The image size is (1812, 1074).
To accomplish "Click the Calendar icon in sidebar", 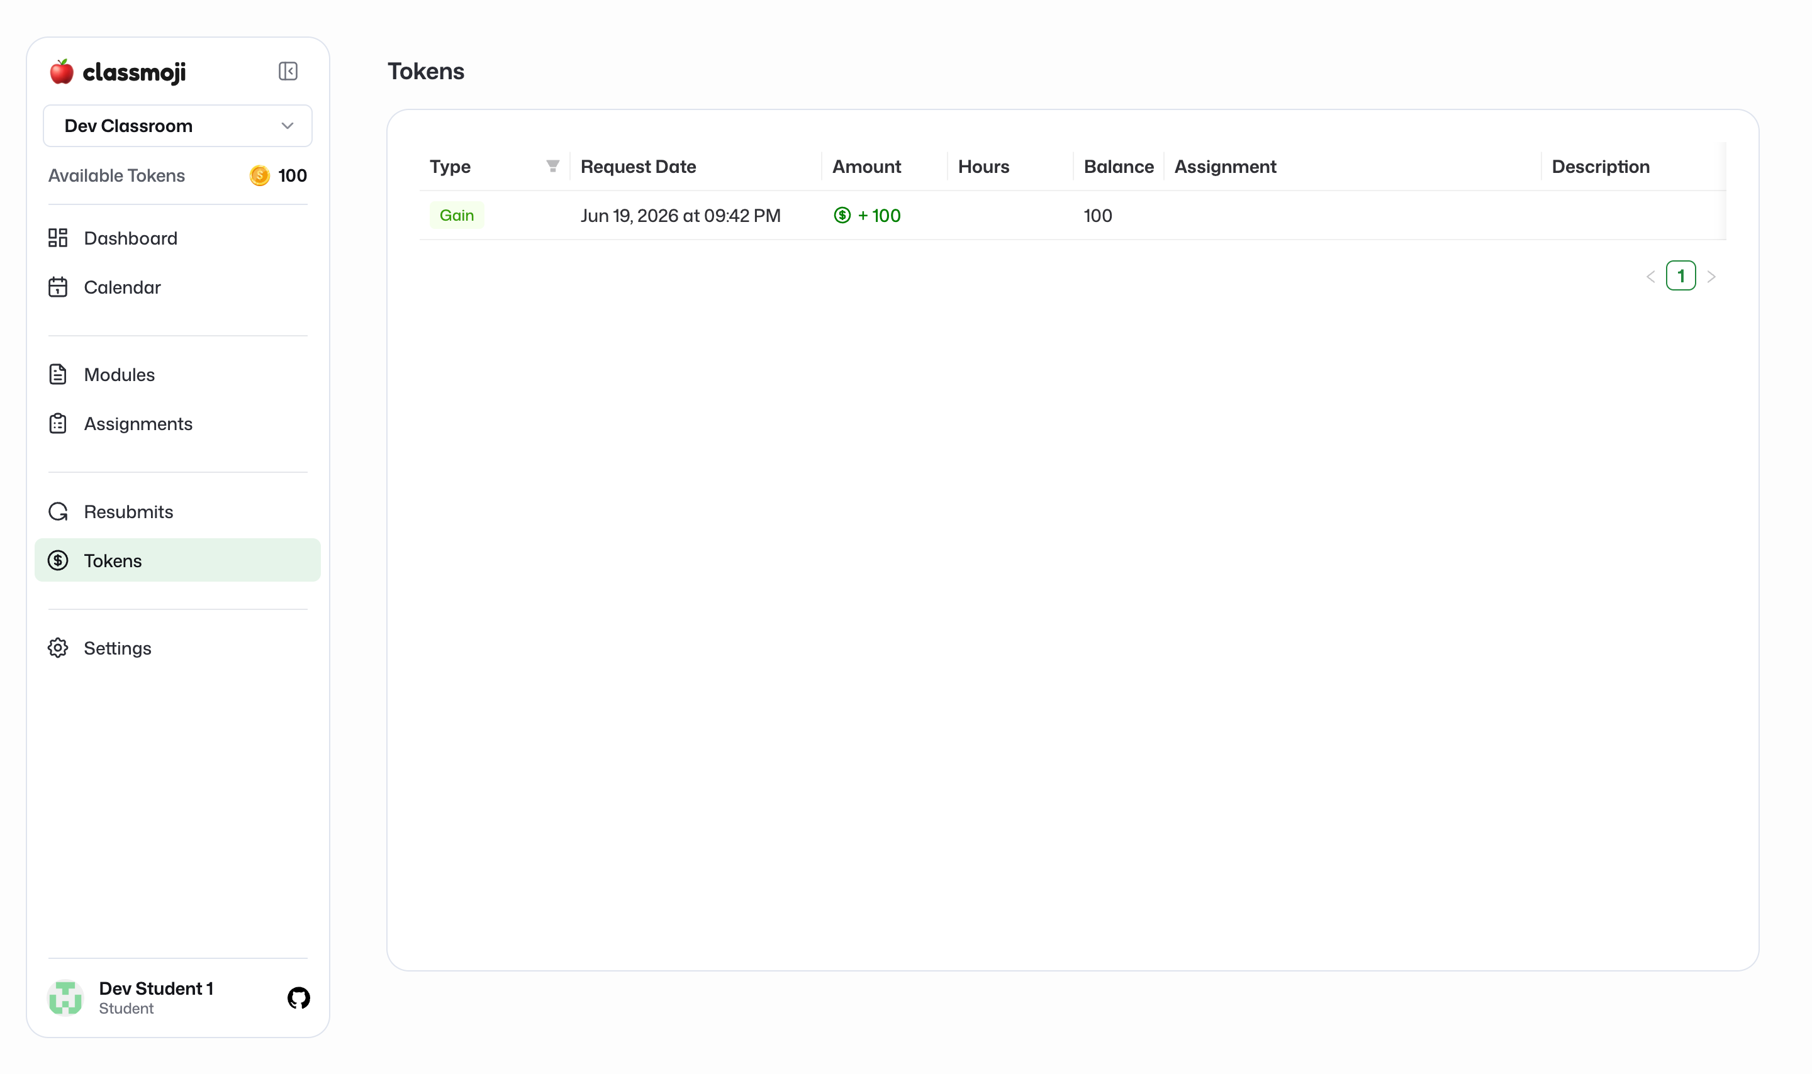I will click(x=58, y=287).
